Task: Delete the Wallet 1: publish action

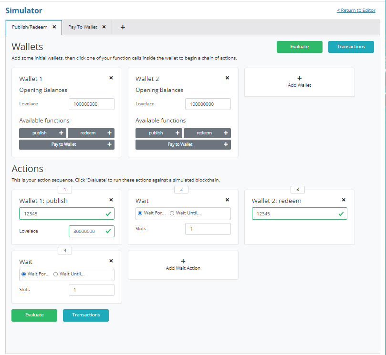Action: 111,200
